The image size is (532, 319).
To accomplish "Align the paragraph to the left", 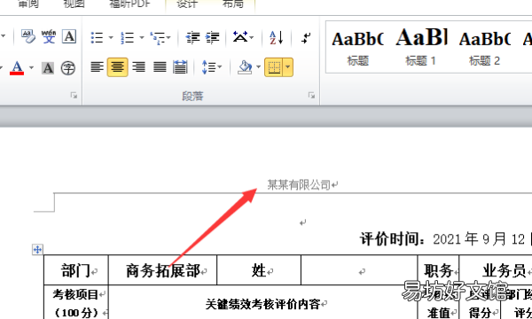I will (97, 66).
